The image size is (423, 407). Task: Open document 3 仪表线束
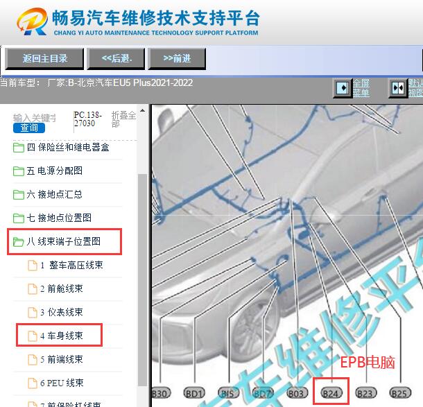click(x=62, y=312)
